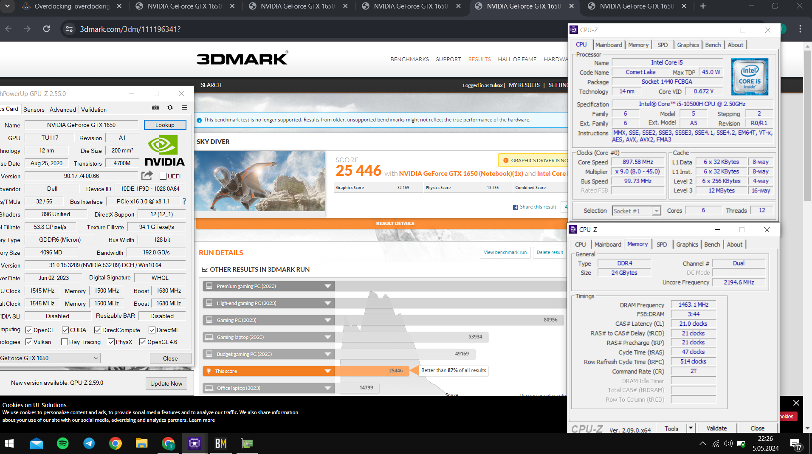Toggle UEFI checkbox

163,176
